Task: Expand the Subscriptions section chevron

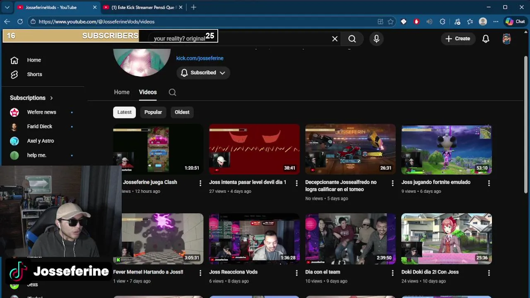Action: click(x=51, y=98)
